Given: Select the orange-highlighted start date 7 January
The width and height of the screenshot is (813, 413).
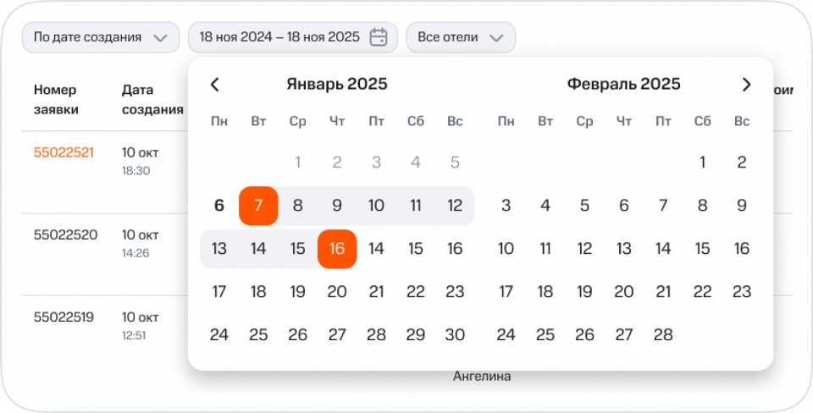Looking at the screenshot, I should coord(258,206).
